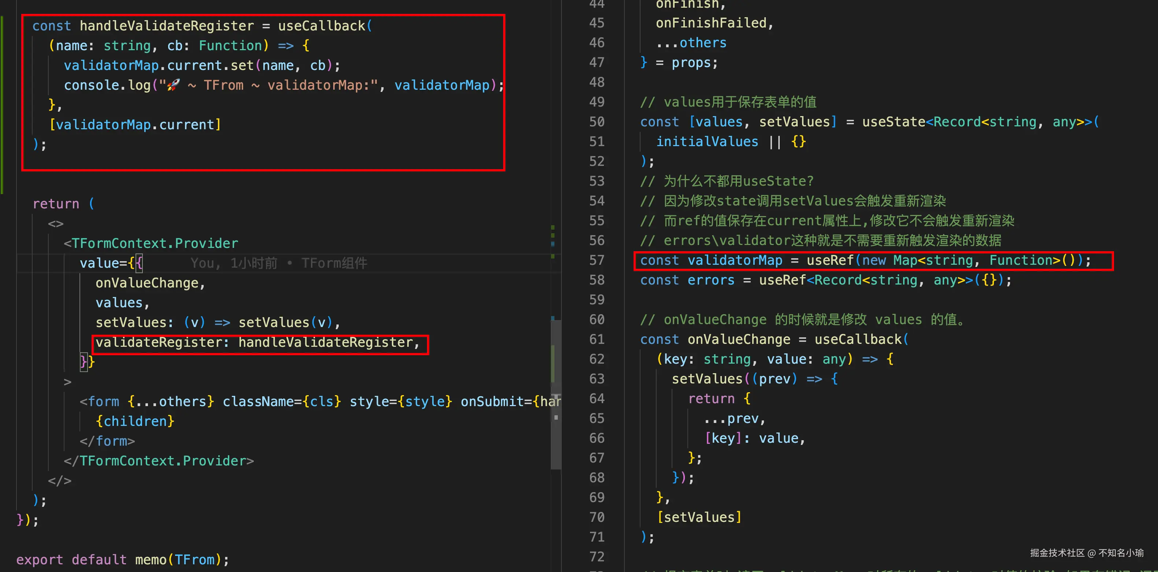Click 'export default' at the bottom
This screenshot has height=572, width=1158.
(71, 560)
